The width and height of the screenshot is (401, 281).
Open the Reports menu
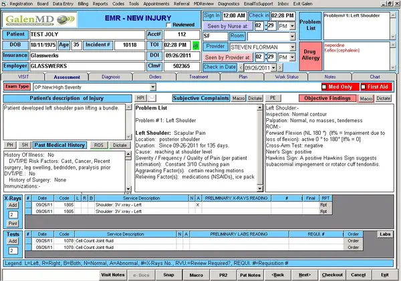[100, 4]
